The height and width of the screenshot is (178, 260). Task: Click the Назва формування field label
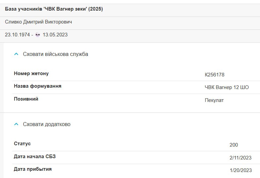pos(38,86)
